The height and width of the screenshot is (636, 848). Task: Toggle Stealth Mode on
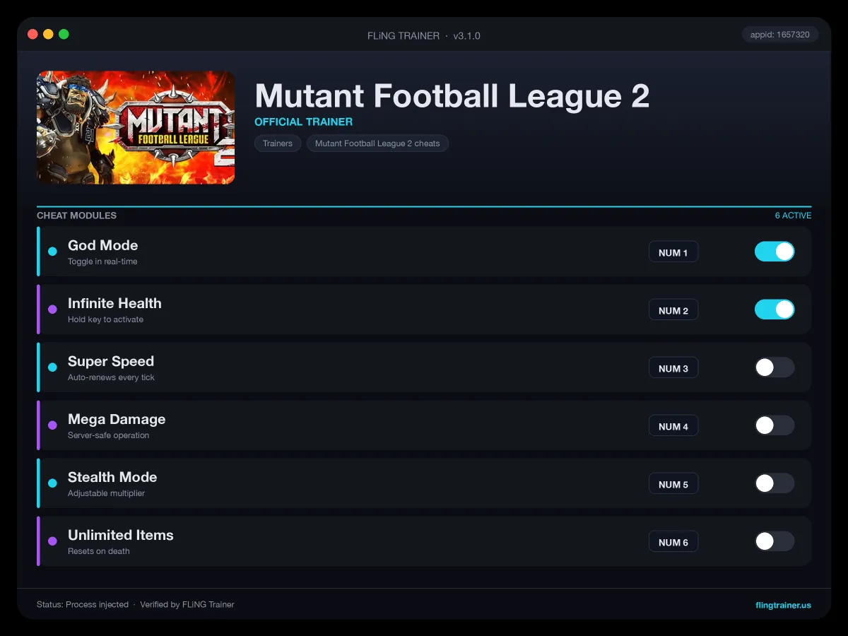coord(775,483)
